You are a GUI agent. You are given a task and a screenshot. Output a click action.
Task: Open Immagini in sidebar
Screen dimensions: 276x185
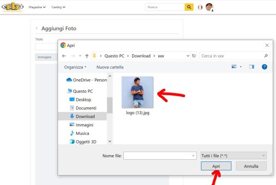[x=81, y=125]
